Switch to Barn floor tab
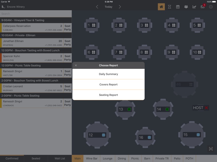217x162 pixels. pyautogui.click(x=147, y=159)
